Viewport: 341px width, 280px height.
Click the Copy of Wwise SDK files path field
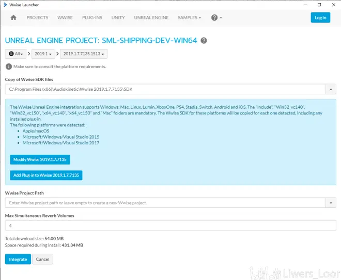coord(165,89)
